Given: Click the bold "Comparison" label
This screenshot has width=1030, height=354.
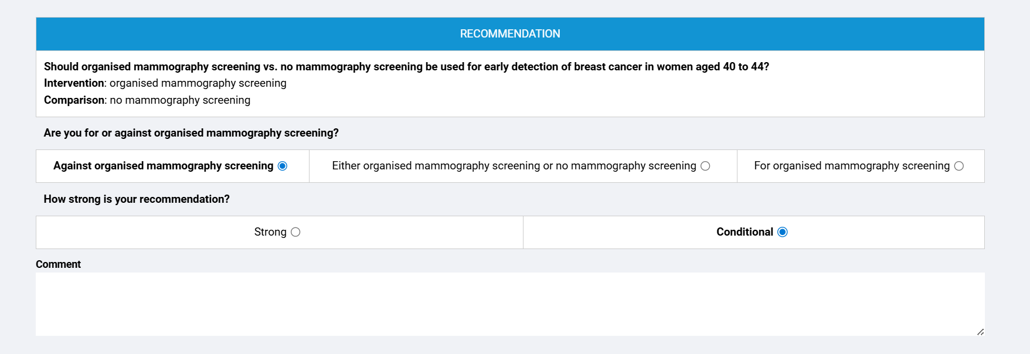Looking at the screenshot, I should pyautogui.click(x=74, y=100).
